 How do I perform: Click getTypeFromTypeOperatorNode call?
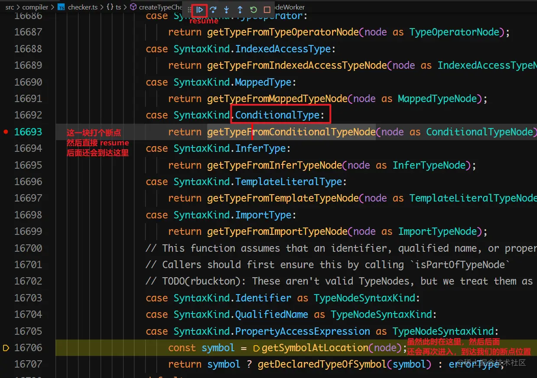(283, 32)
